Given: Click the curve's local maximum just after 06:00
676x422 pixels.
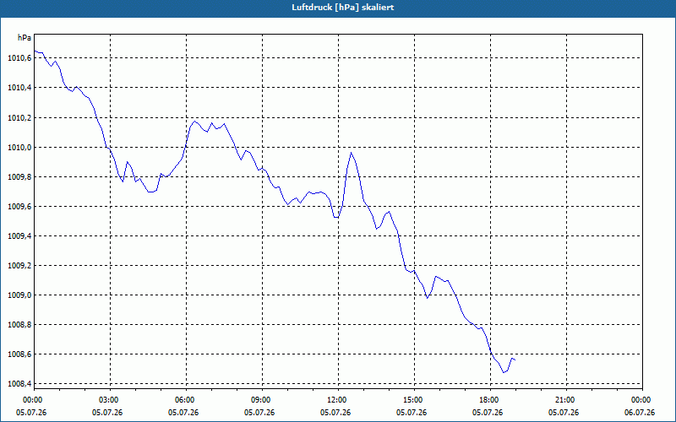Looking at the screenshot, I should pyautogui.click(x=195, y=121).
